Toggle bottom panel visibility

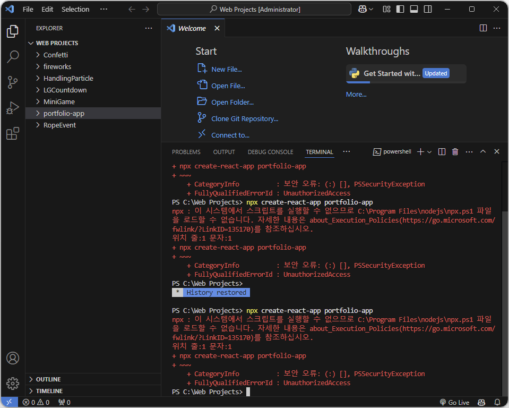click(x=414, y=9)
